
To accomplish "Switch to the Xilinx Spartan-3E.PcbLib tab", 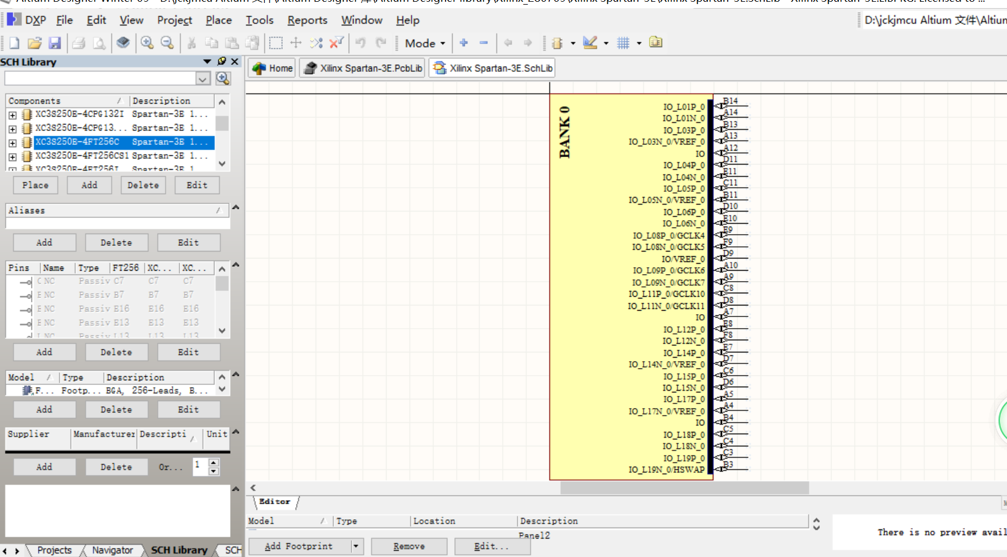I will 363,68.
